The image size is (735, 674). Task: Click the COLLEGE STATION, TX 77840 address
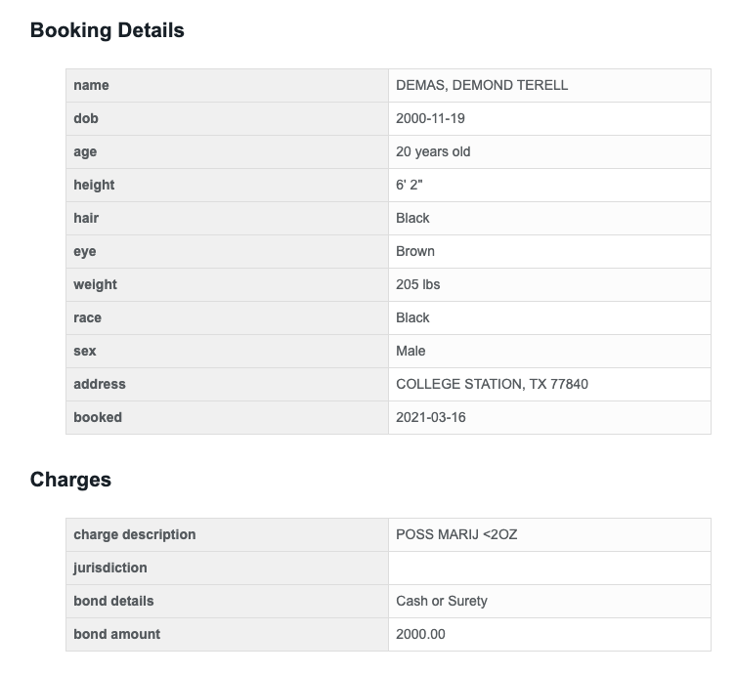tap(492, 384)
